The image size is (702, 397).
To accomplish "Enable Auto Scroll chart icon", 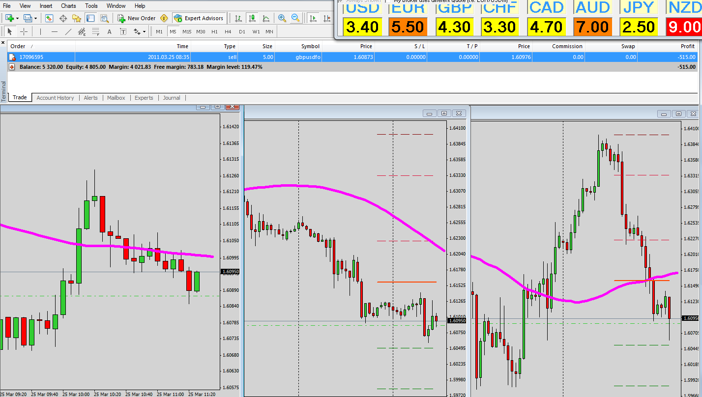I will tap(313, 18).
